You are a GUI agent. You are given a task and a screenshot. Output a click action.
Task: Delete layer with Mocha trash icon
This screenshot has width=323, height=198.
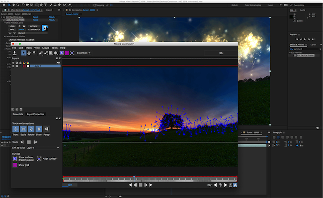click(21, 109)
